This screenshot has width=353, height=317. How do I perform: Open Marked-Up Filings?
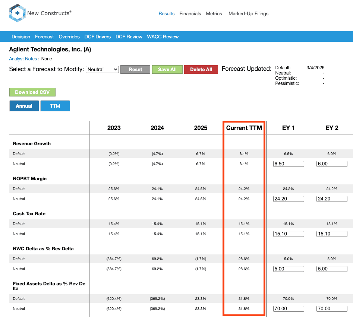[x=248, y=14]
